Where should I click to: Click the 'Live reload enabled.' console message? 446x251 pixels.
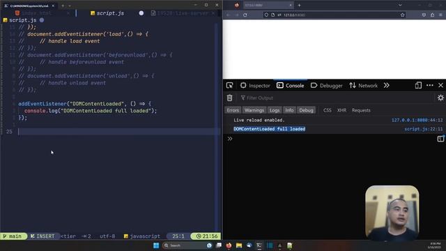tap(259, 120)
